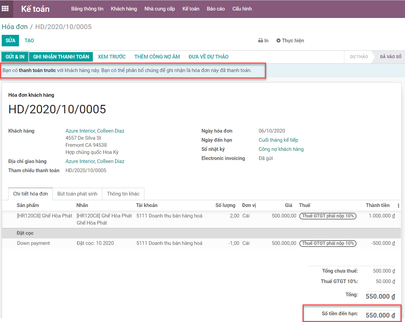
Task: Open the Cấu hình menu
Action: pyautogui.click(x=242, y=9)
